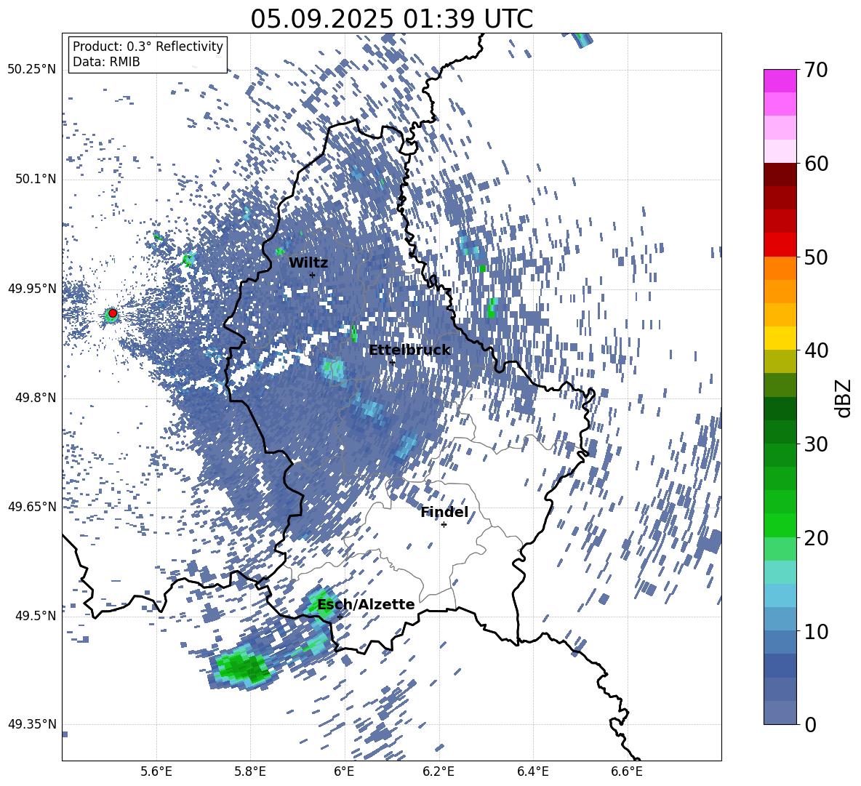This screenshot has height=786, width=861.
Task: Click the colorbar tick label 40
Action: pyautogui.click(x=816, y=350)
